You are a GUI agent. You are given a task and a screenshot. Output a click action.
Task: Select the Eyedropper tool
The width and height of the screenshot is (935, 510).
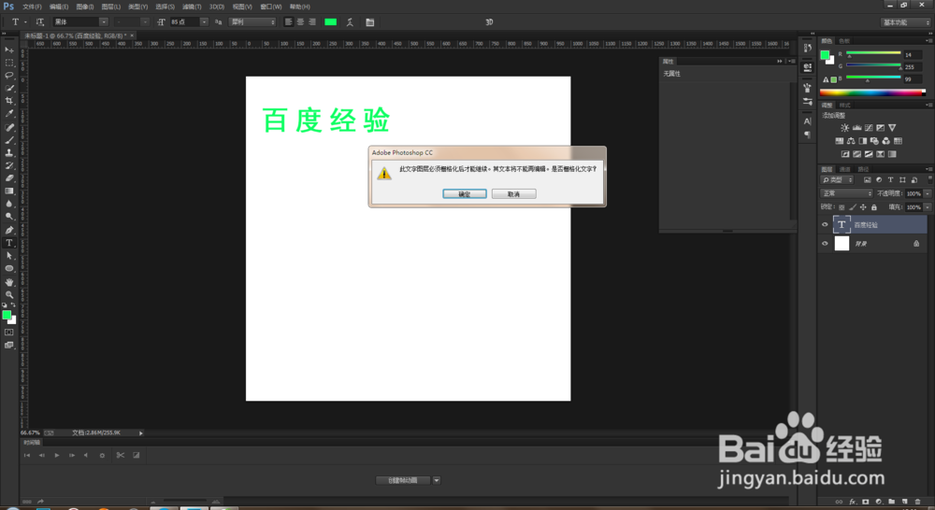(9, 113)
